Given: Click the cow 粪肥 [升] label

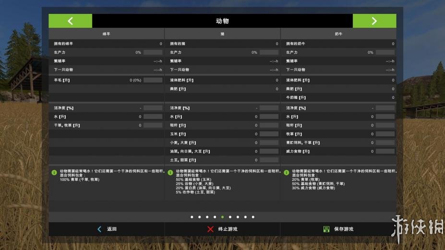Looking at the screenshot, I should coord(294,89).
